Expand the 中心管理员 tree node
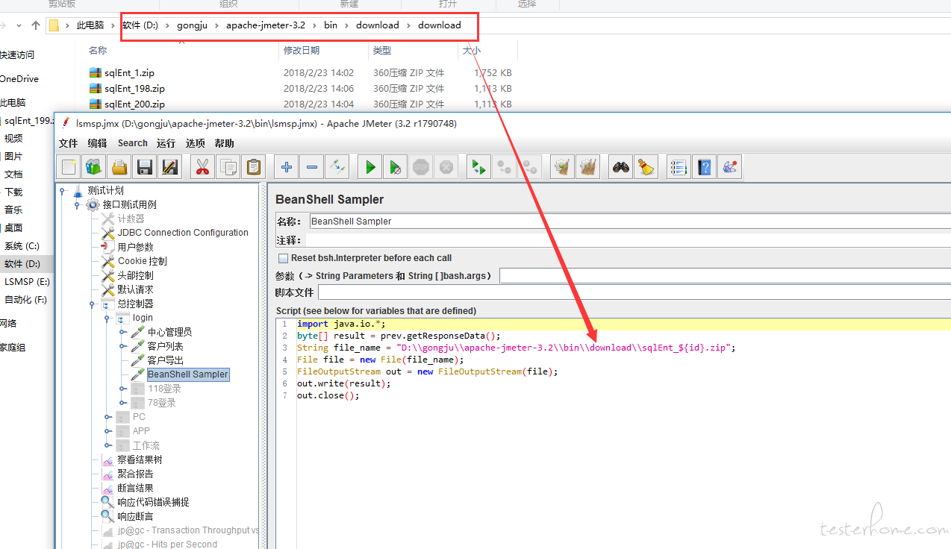This screenshot has width=951, height=549. [122, 333]
